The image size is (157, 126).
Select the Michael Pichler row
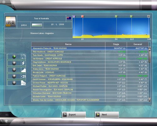point(90,86)
